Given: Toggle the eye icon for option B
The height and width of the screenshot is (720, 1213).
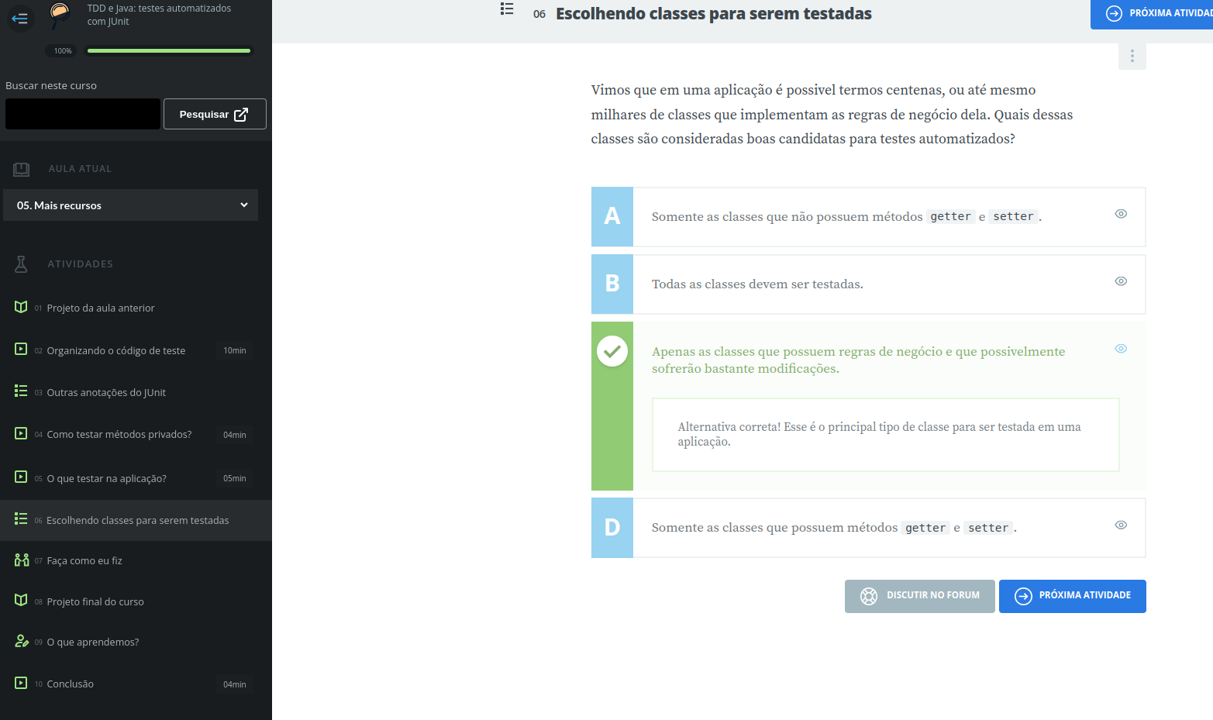Looking at the screenshot, I should 1121,281.
